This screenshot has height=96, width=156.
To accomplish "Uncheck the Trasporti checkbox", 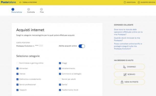I will [17, 90].
